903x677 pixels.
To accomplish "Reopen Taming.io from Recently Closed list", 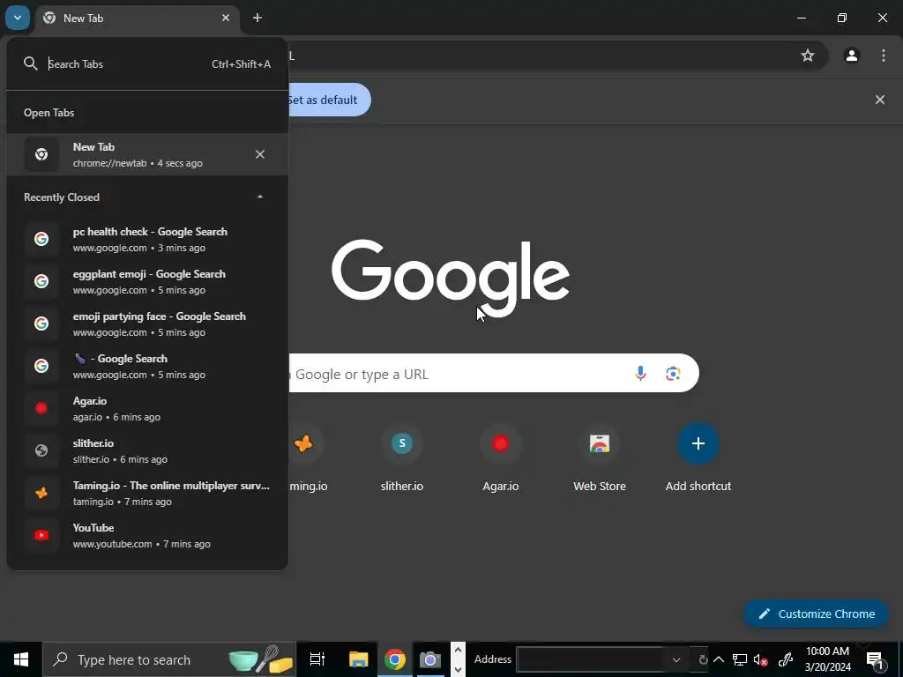I will coord(147,493).
